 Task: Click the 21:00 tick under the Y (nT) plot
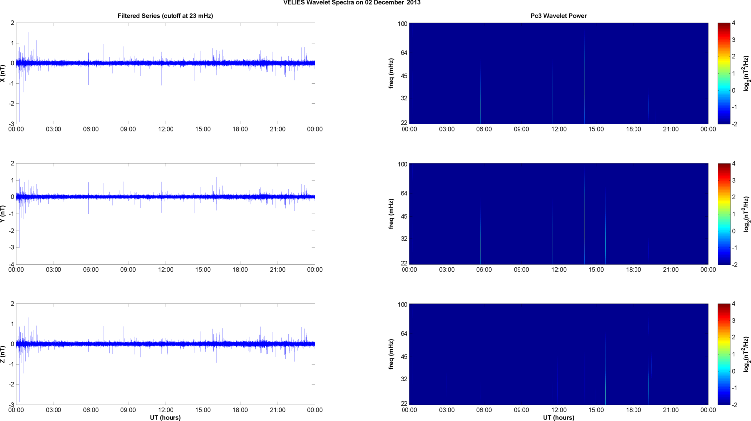(278, 270)
